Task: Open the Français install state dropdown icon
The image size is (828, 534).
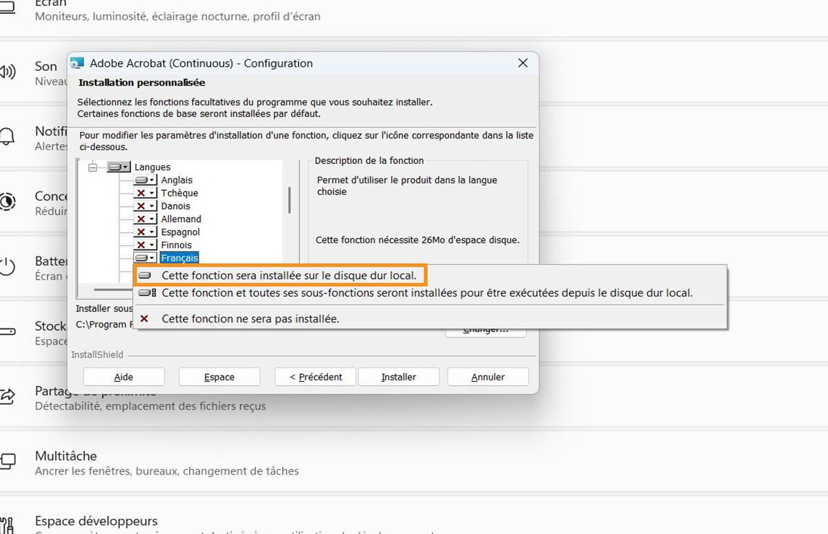Action: (145, 258)
